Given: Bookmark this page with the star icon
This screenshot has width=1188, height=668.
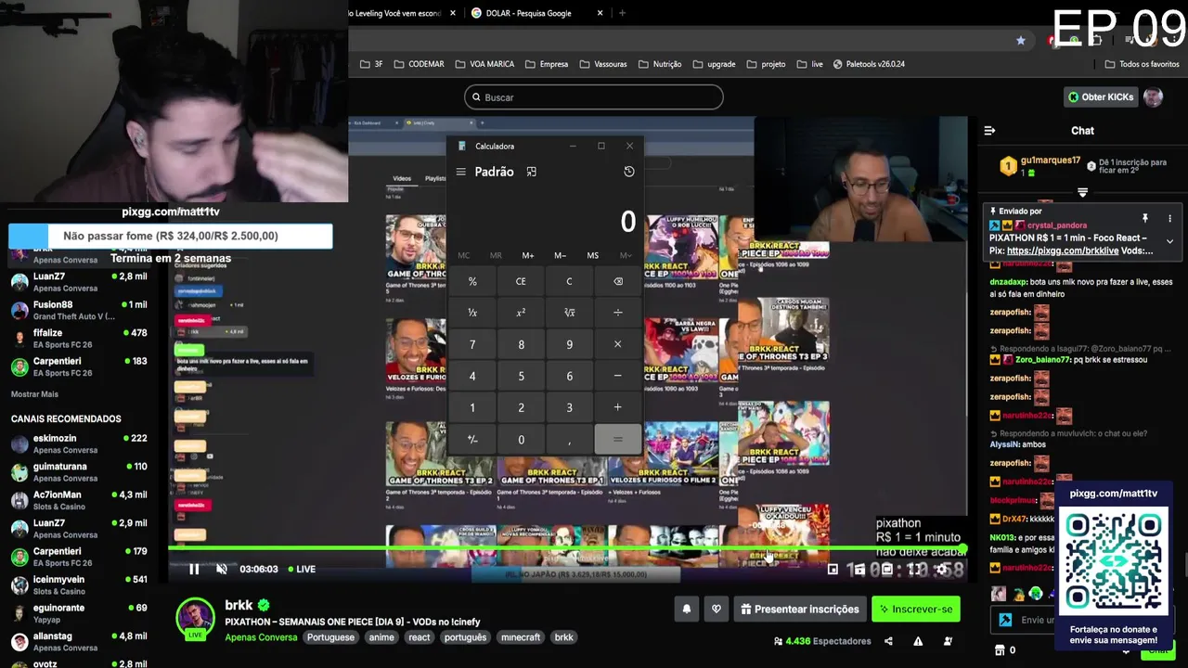Looking at the screenshot, I should click(1021, 41).
